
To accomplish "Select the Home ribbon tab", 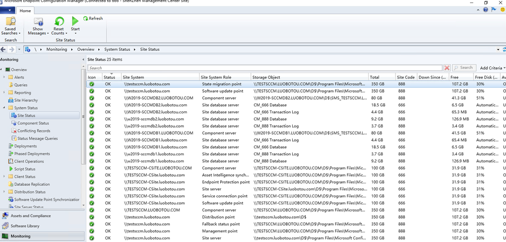I will pyautogui.click(x=25, y=11).
